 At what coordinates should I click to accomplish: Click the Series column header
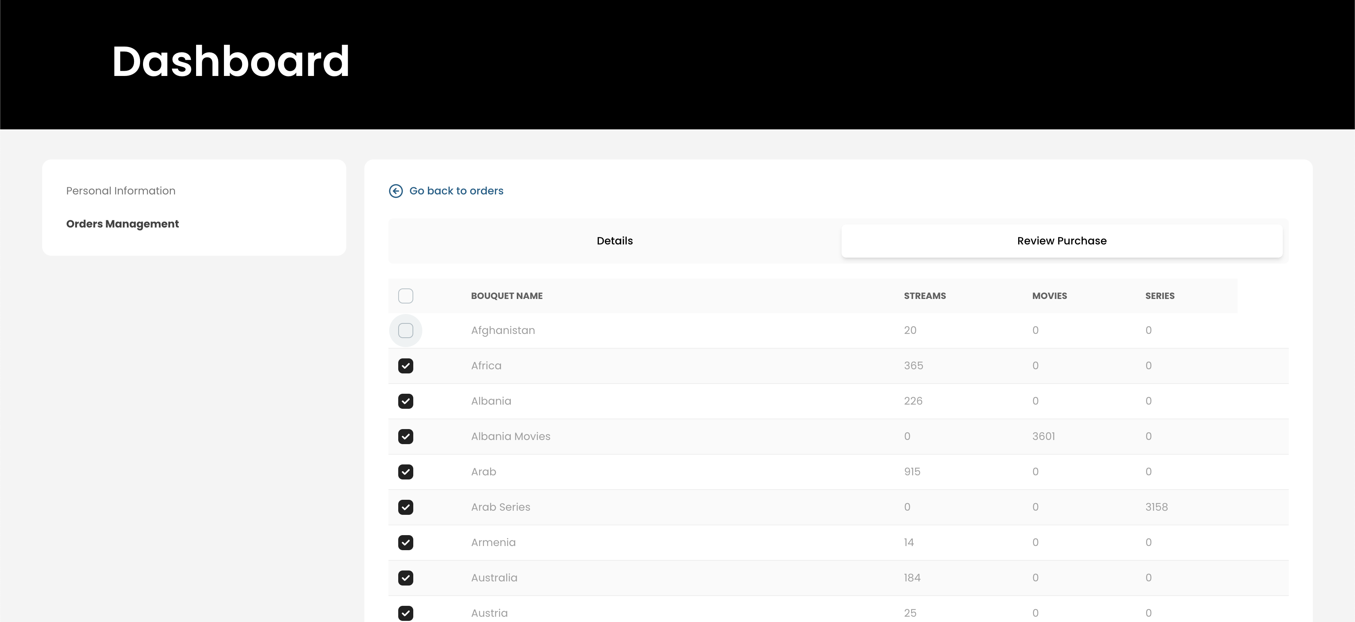coord(1160,296)
